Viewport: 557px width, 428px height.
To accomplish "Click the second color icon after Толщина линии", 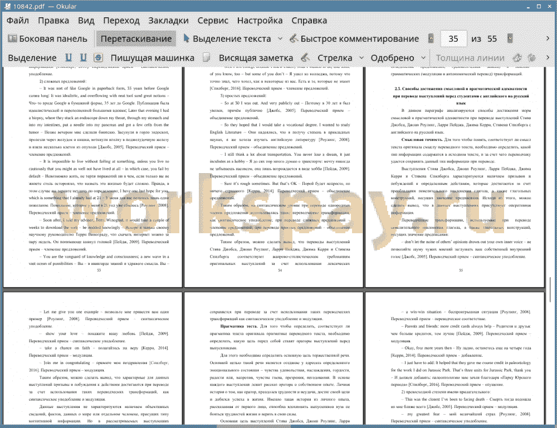I will click(x=532, y=57).
